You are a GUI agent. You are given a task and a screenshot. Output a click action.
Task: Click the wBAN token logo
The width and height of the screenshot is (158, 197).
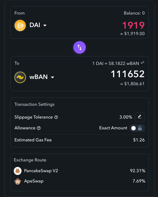point(20,77)
